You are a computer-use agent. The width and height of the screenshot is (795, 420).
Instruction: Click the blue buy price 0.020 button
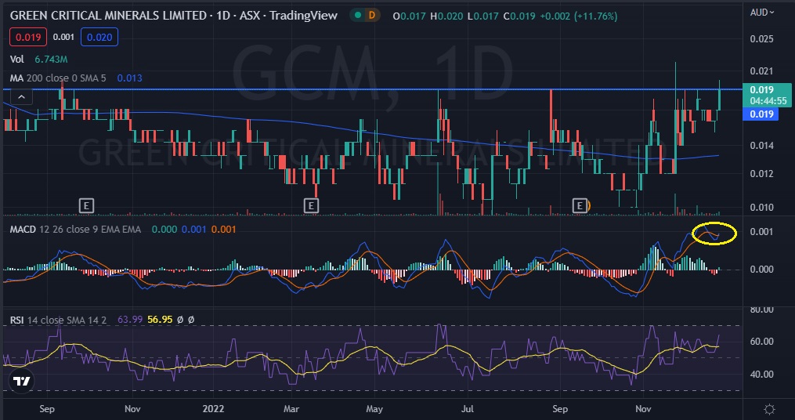click(x=99, y=37)
